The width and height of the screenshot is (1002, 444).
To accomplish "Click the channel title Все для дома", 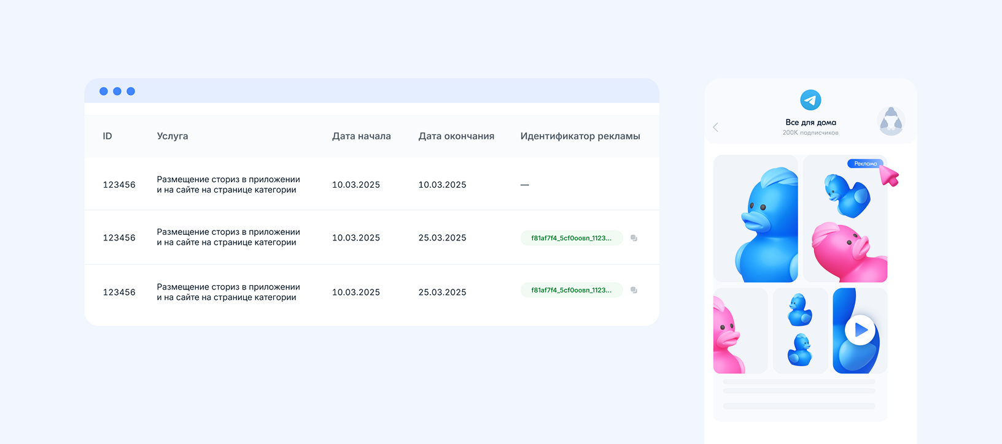I will (x=810, y=123).
